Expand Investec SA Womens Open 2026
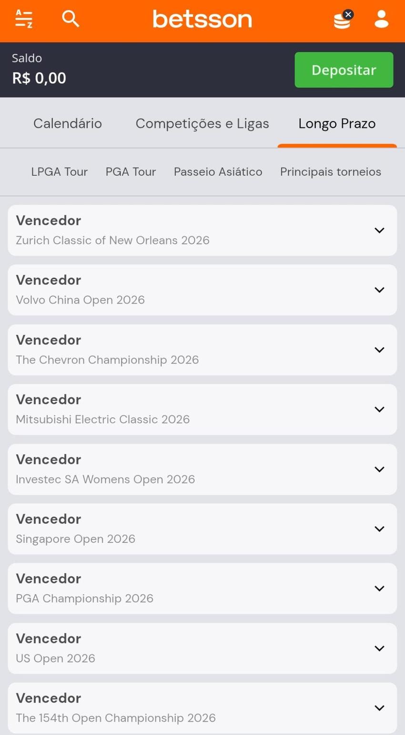 [x=379, y=469]
